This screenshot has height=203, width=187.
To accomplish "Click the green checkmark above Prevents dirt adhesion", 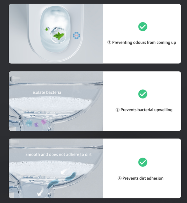I will [143, 162].
